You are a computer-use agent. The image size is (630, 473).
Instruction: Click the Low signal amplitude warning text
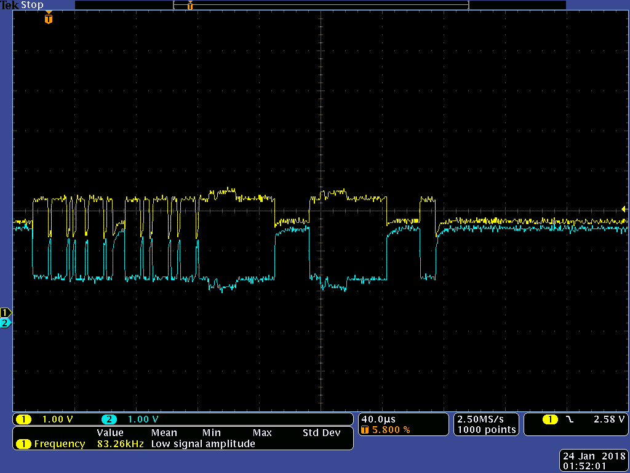click(203, 444)
